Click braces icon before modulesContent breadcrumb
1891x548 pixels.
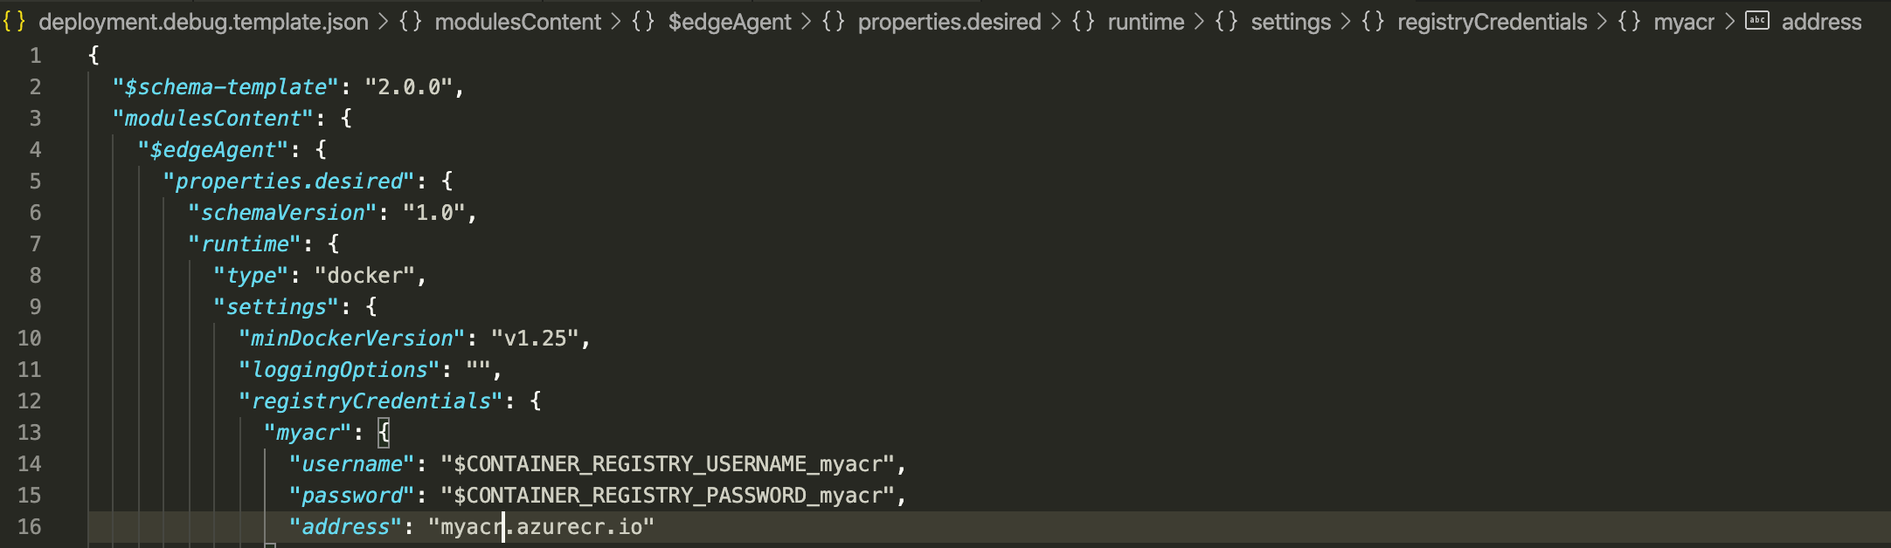(411, 22)
